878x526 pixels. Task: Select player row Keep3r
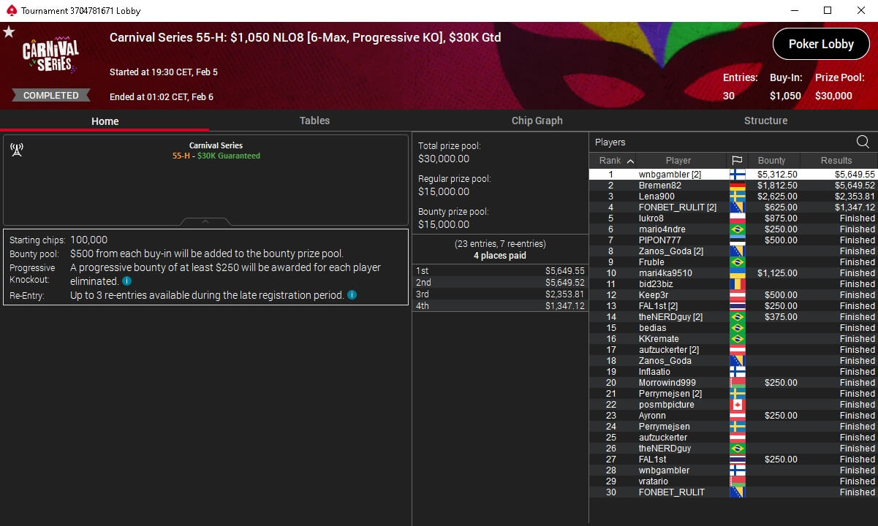tap(733, 295)
